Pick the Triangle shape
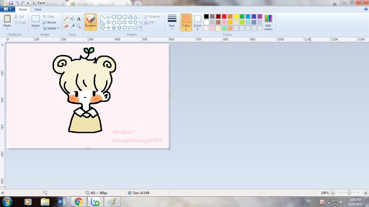 tap(135, 17)
